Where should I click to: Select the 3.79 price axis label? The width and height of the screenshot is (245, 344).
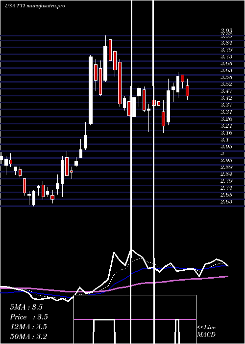[226, 50]
